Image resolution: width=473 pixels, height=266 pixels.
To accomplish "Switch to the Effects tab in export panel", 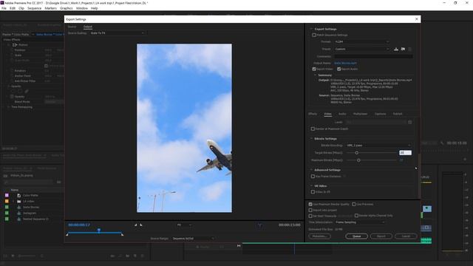I will pyautogui.click(x=313, y=114).
